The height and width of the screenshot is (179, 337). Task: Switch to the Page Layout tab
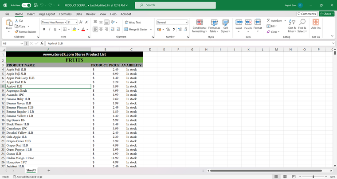click(47, 14)
